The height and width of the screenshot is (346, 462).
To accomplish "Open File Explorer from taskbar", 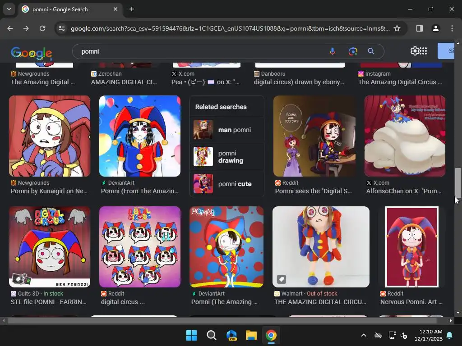I will coord(251,335).
